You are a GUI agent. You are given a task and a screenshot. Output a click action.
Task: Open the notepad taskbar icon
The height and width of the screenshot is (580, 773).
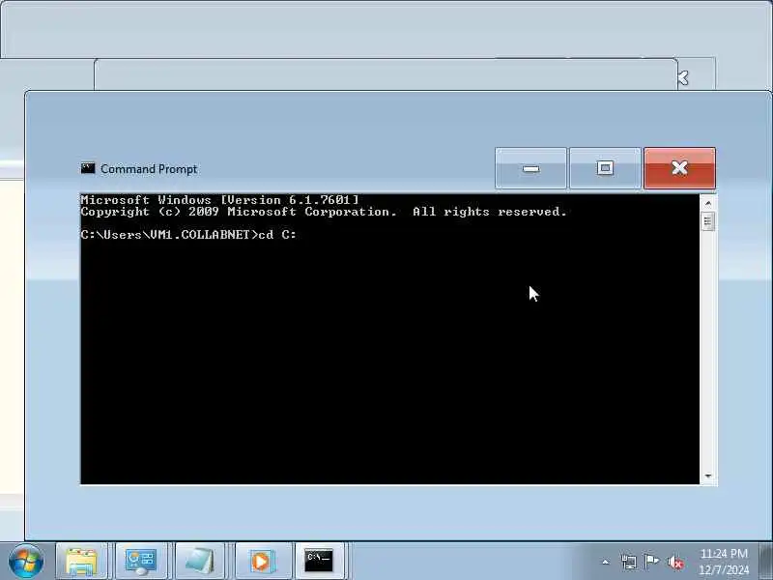[x=200, y=562]
